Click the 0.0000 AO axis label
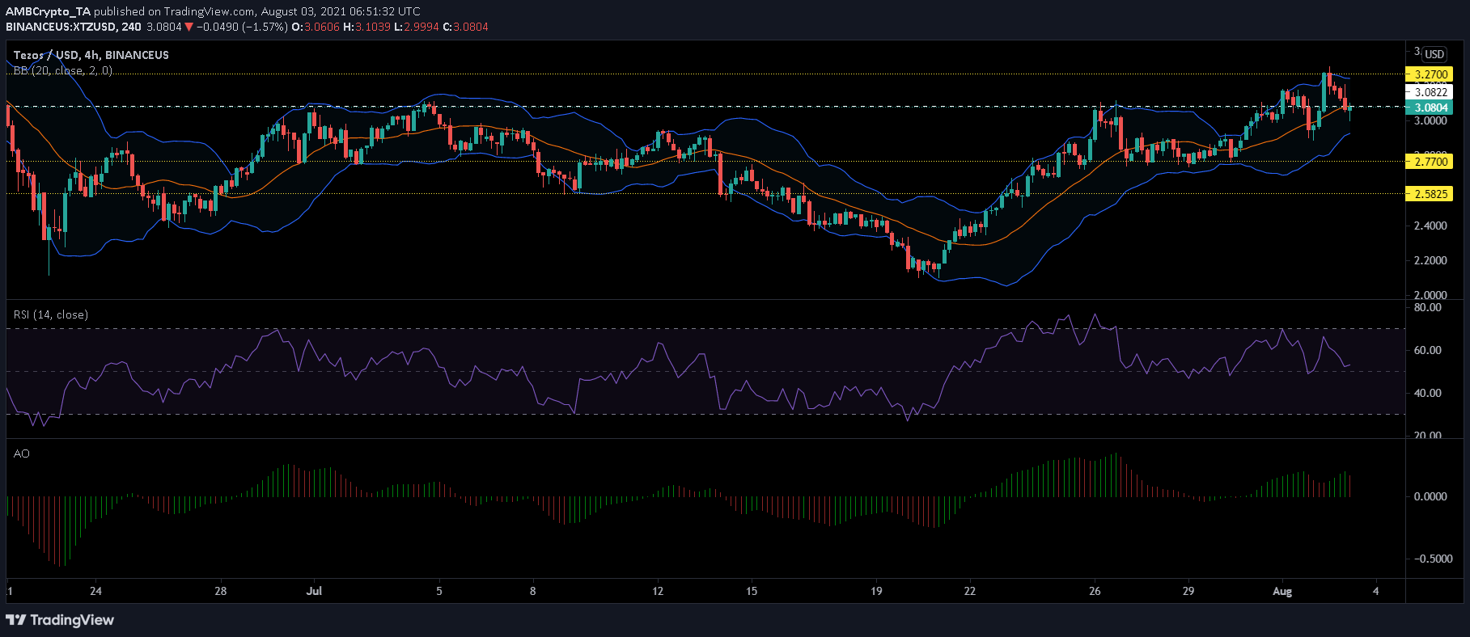Screen dimensions: 1470x637 click(1430, 496)
